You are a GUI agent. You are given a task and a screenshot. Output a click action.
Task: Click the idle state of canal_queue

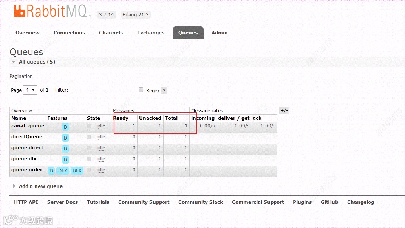101,126
